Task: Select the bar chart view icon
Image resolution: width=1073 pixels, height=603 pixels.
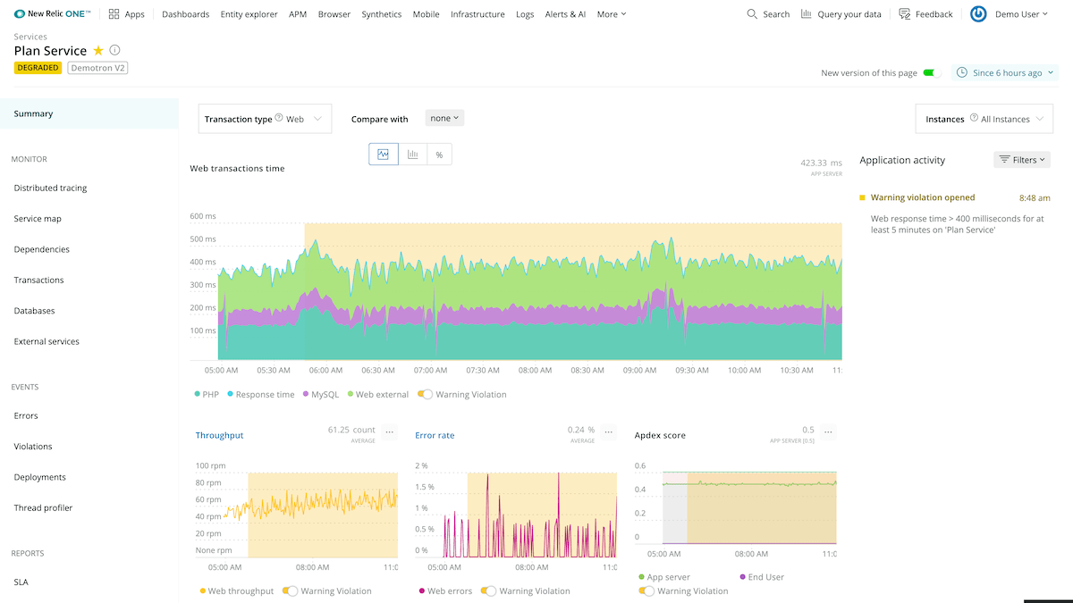Action: coord(412,155)
